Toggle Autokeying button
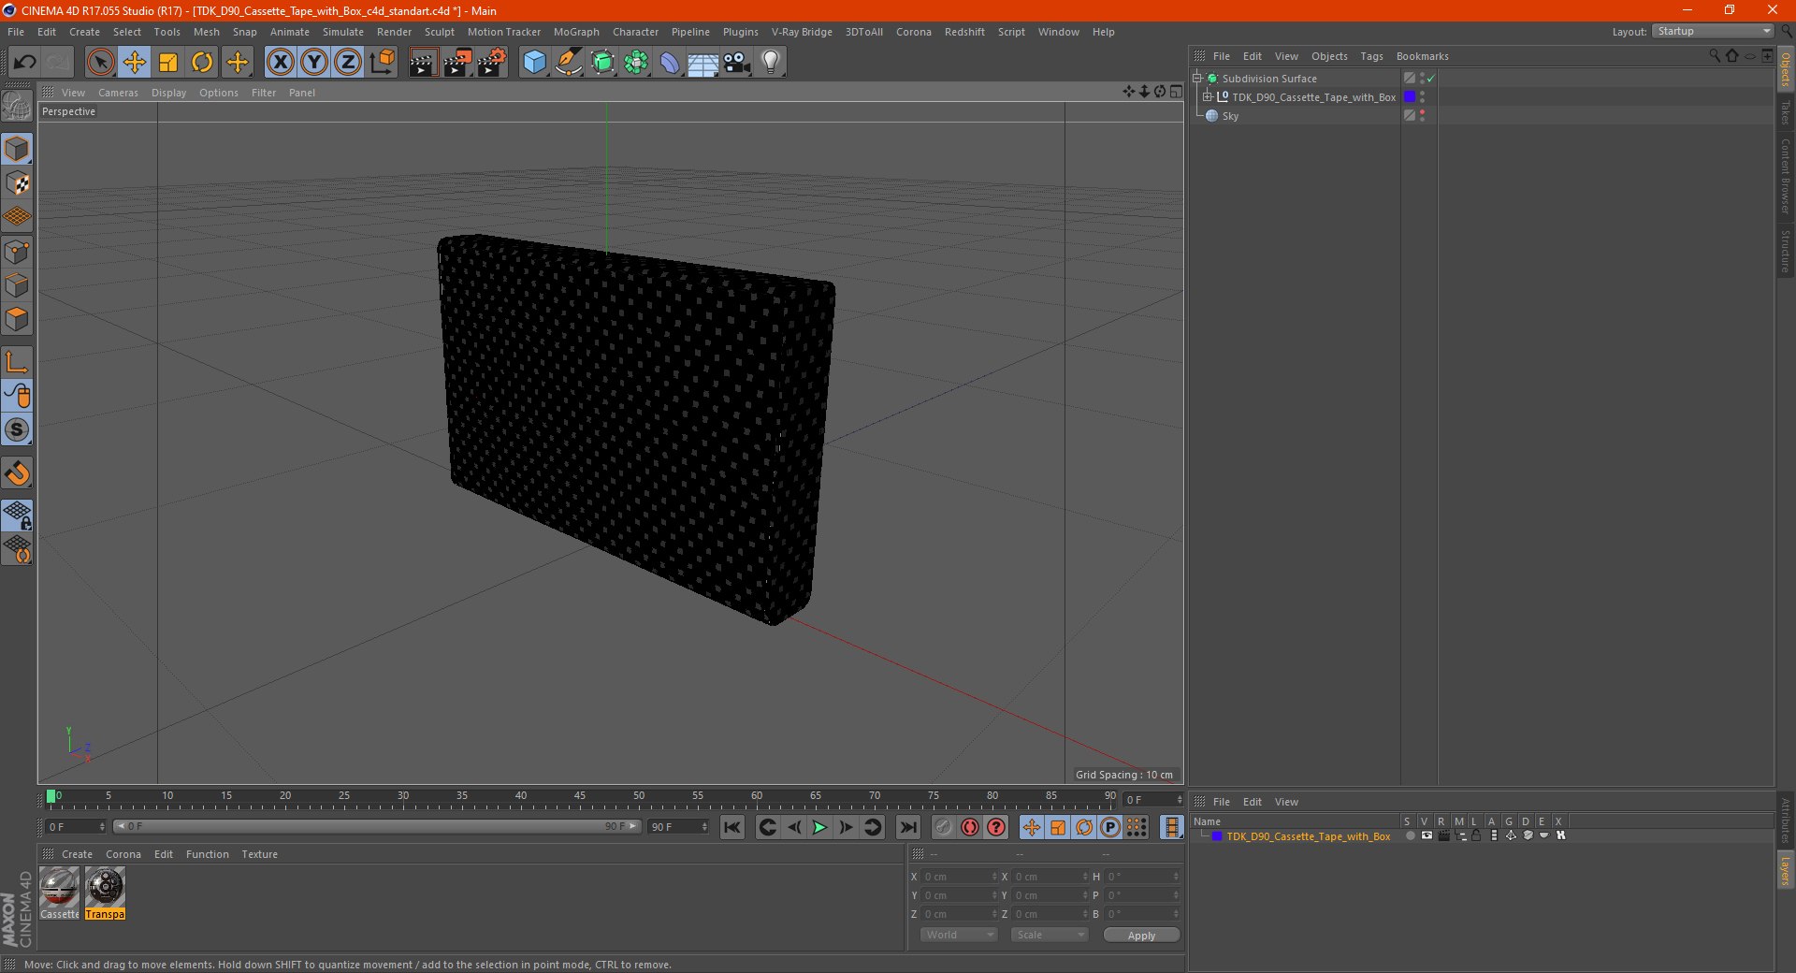The width and height of the screenshot is (1796, 973). coord(970,827)
